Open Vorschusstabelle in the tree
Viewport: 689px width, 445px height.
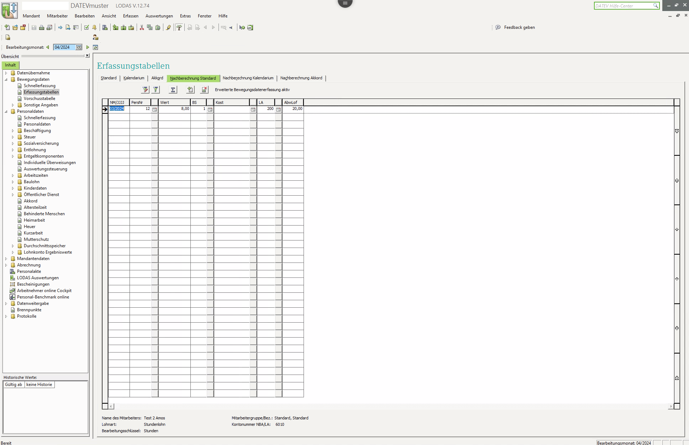40,99
